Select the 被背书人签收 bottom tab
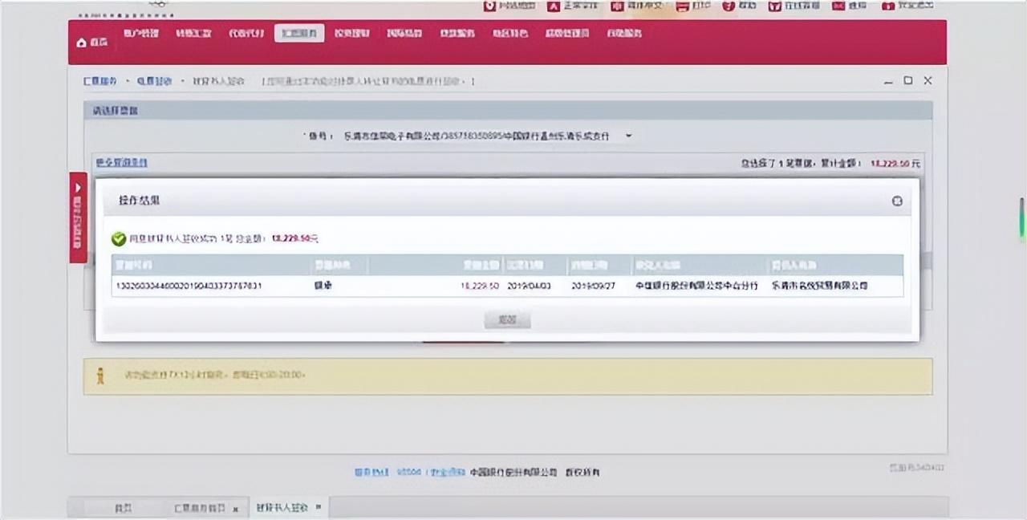1027x520 pixels. pos(282,508)
